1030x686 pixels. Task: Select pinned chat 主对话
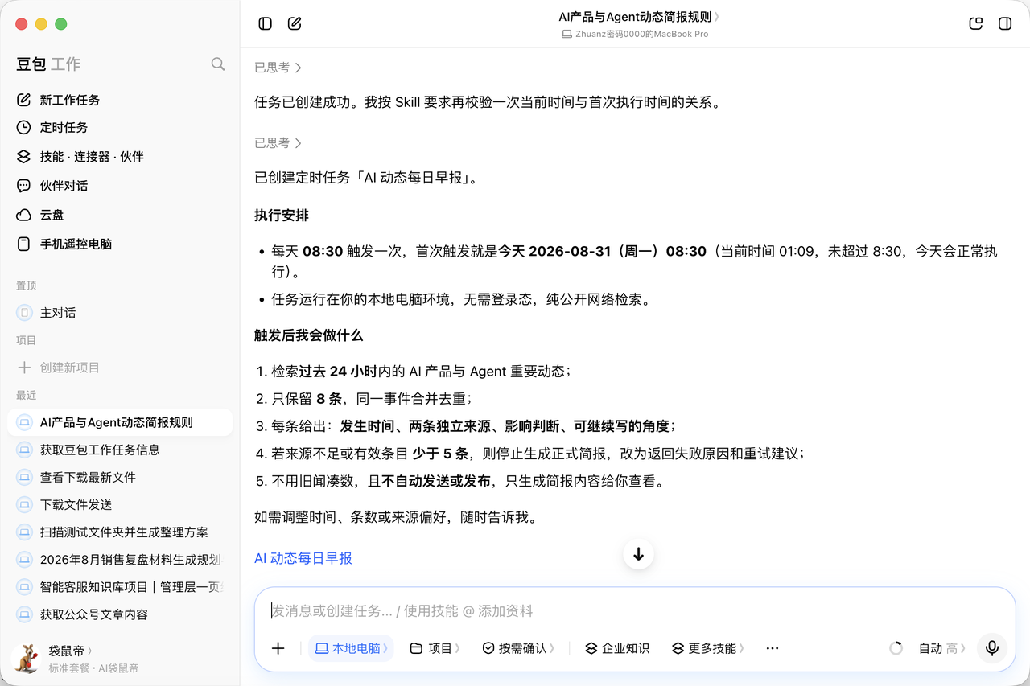click(x=120, y=312)
